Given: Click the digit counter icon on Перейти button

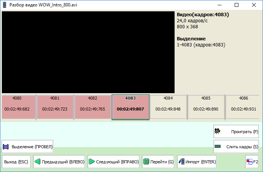Looking at the screenshot, I should point(146,161).
